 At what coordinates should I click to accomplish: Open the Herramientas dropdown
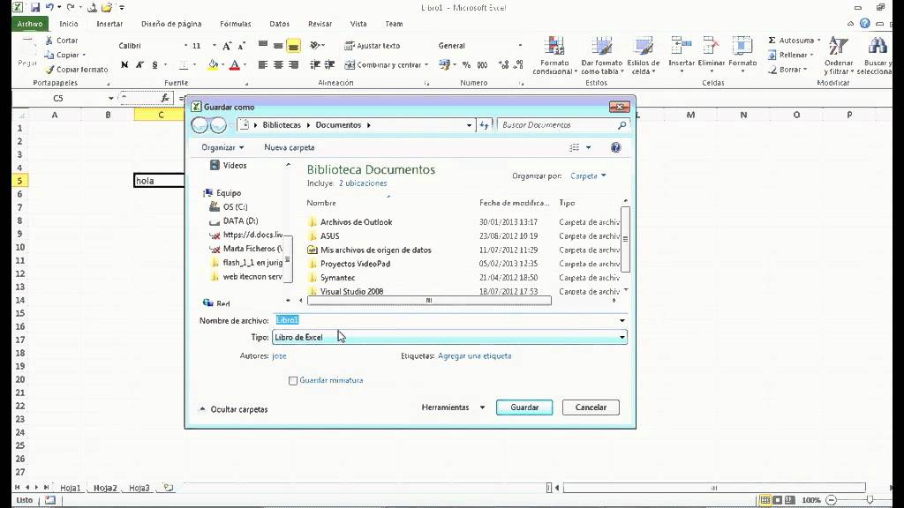(453, 407)
